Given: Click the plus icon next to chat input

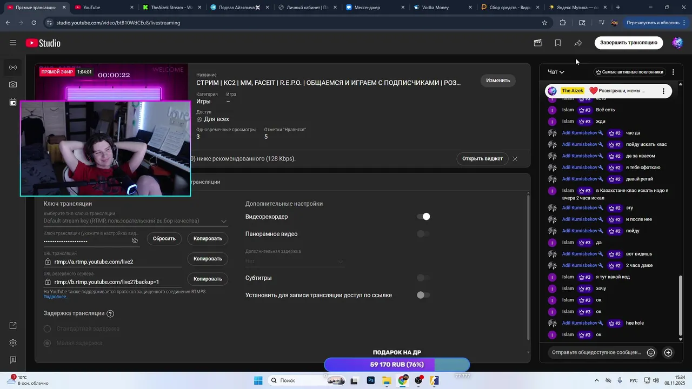Looking at the screenshot, I should (x=668, y=352).
